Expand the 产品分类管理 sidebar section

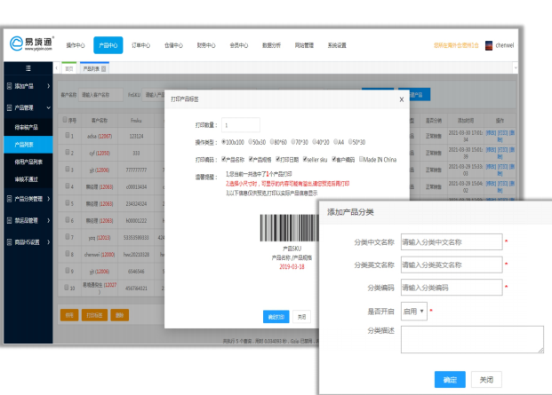(28, 197)
